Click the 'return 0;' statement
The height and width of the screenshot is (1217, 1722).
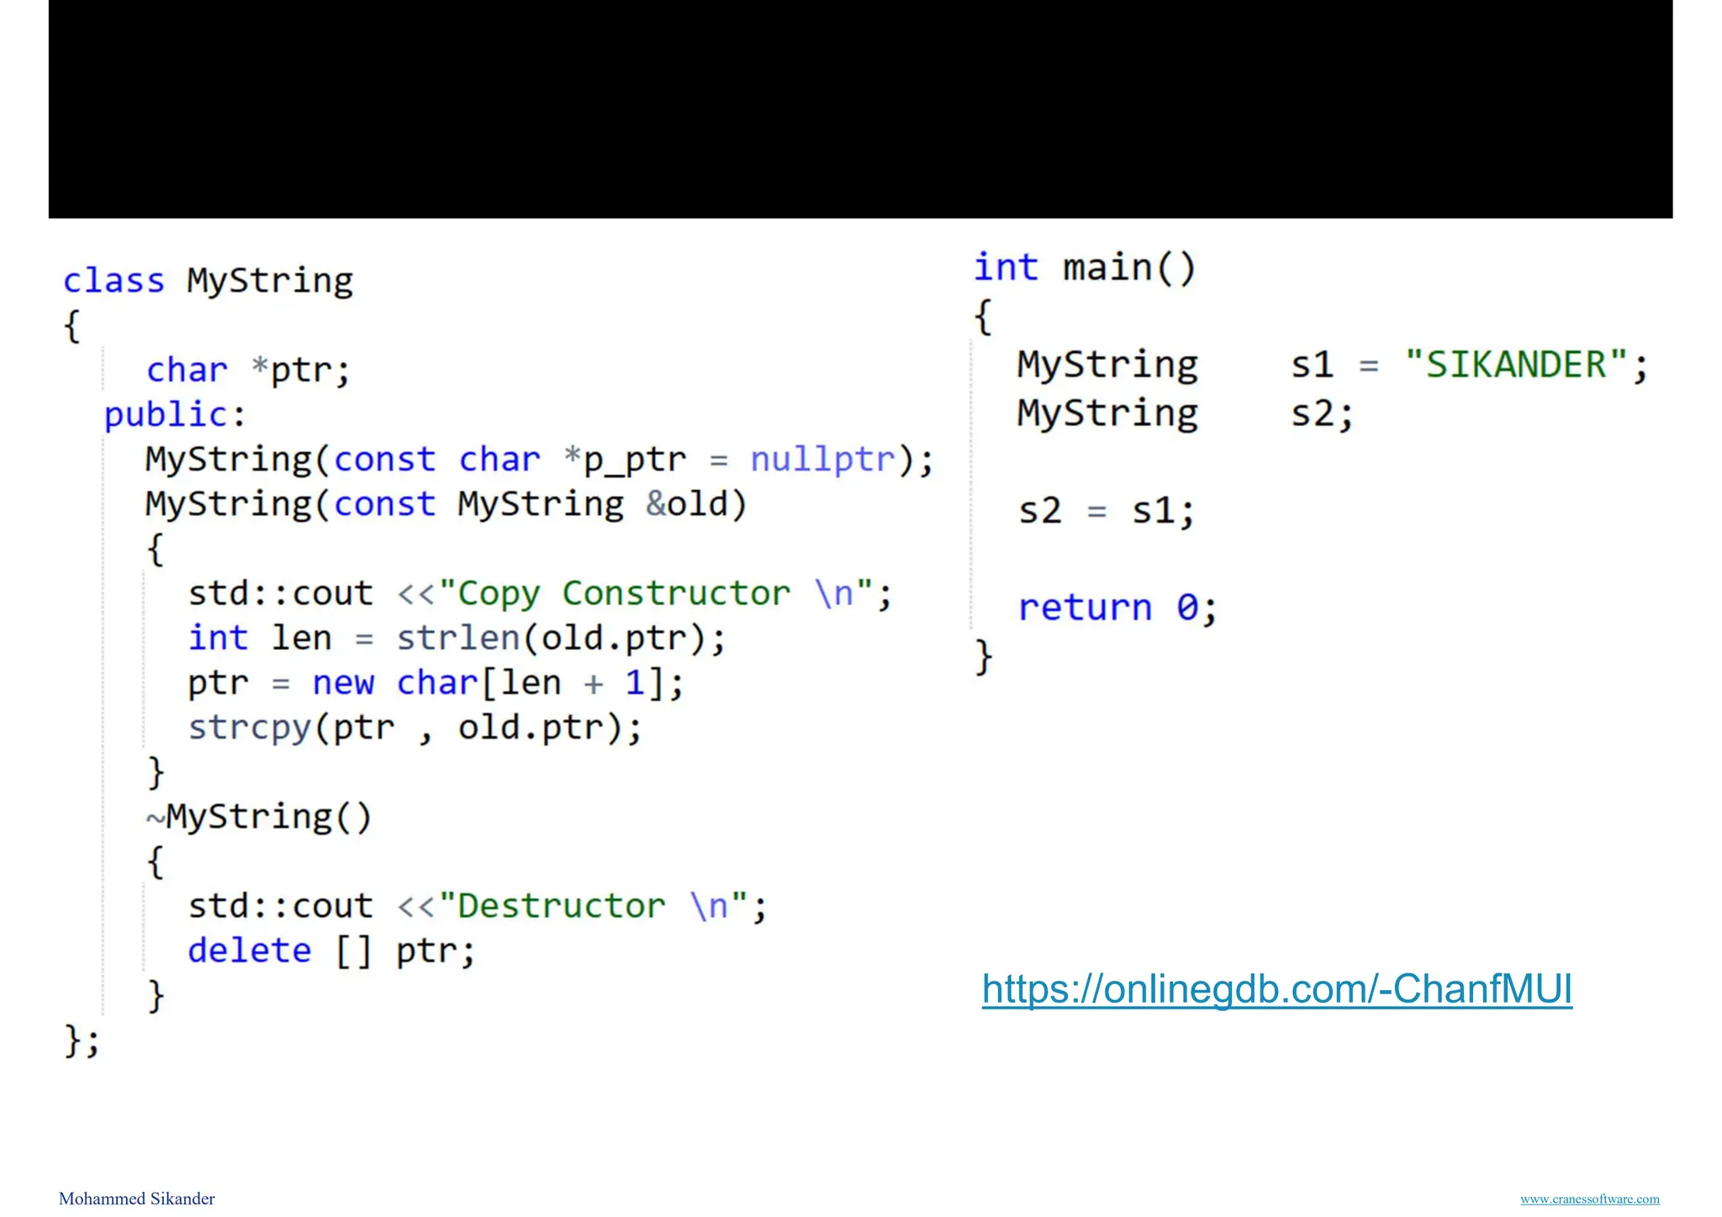click(x=1117, y=608)
